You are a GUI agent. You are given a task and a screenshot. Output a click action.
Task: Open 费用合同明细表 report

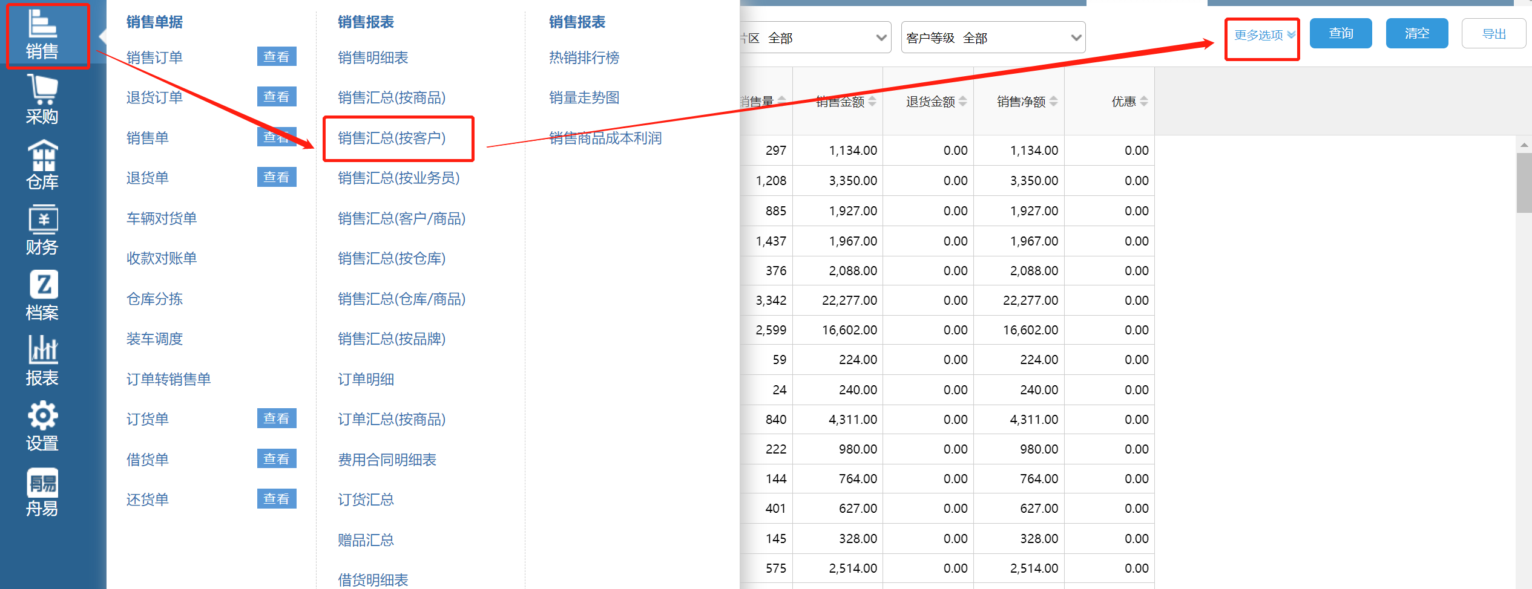pyautogui.click(x=387, y=460)
